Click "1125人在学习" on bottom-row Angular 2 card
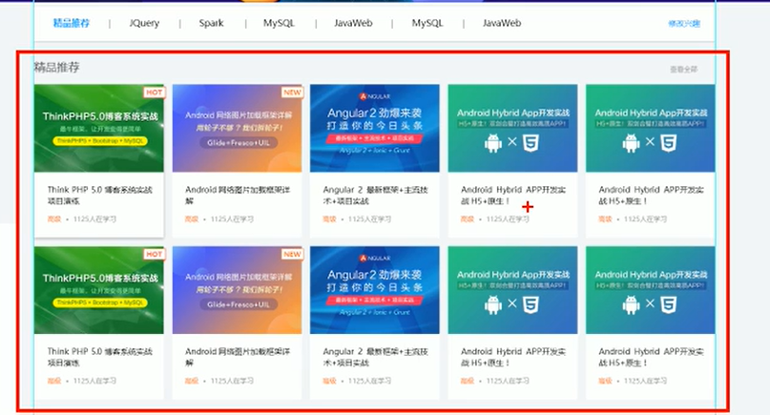The width and height of the screenshot is (770, 415). point(370,381)
